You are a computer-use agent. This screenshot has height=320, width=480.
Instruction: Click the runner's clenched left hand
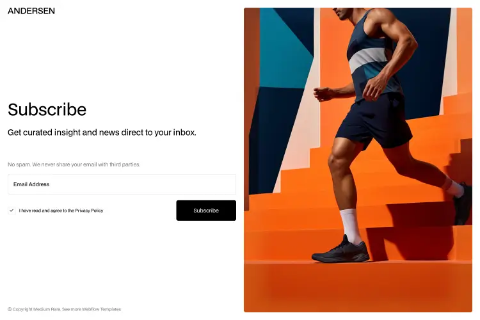322,93
